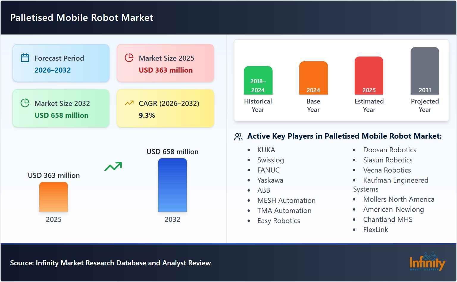Open the Forecast Period 2026–2032 card
457x282 pixels.
coord(61,63)
